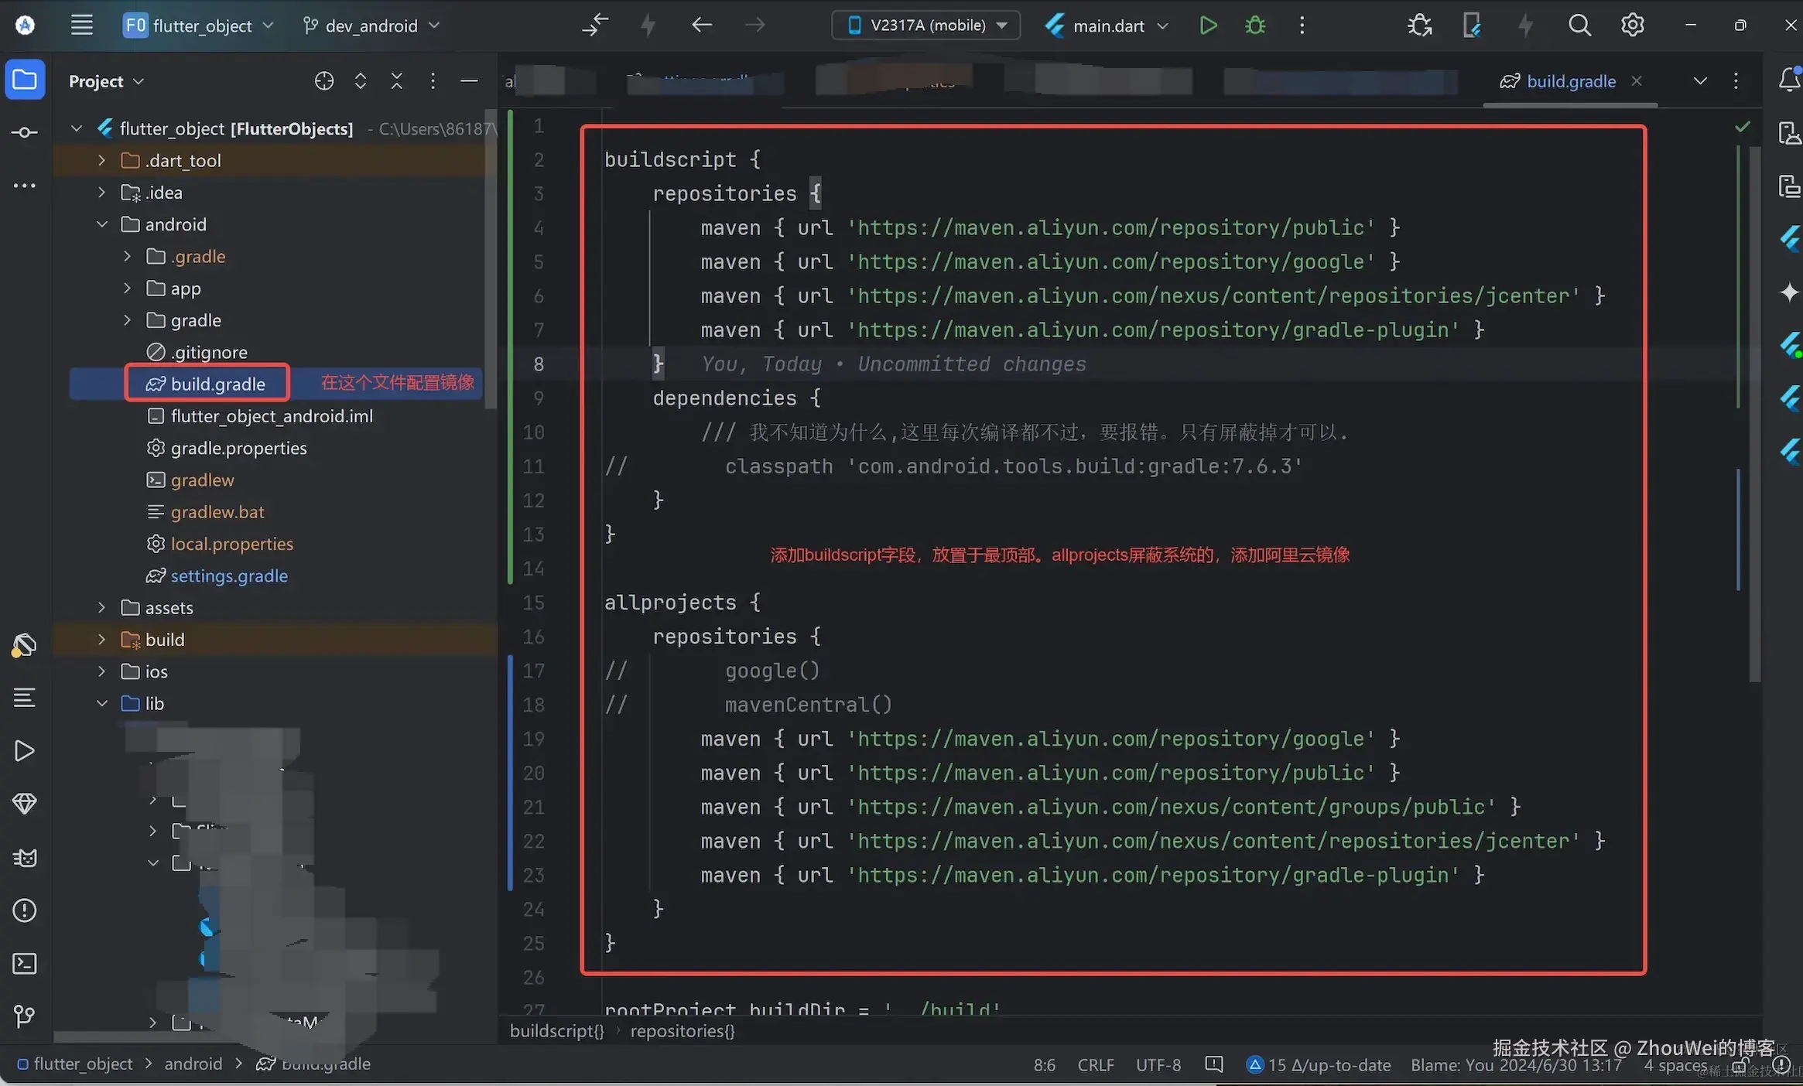Open main hamburger menu

click(81, 26)
